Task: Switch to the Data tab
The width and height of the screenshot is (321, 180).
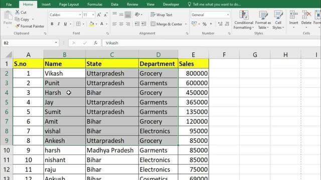Action: 114,4
